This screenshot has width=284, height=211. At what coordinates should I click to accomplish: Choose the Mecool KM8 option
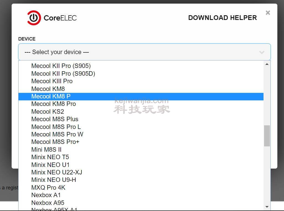141,89
